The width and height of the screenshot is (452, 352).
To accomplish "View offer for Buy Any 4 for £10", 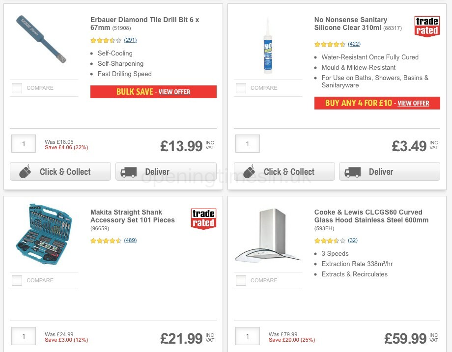I will click(x=413, y=103).
